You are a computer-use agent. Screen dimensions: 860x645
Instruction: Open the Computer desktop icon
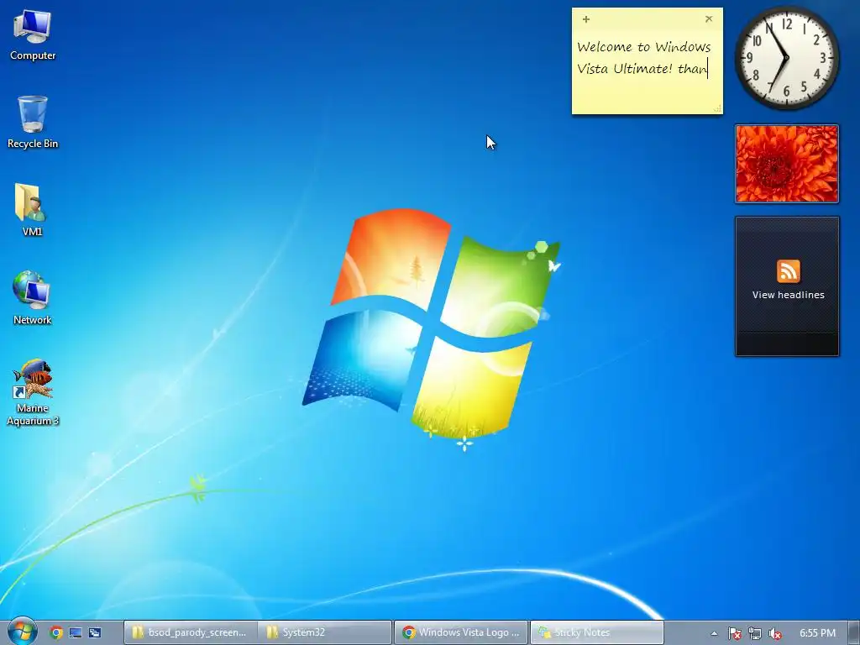pyautogui.click(x=33, y=35)
